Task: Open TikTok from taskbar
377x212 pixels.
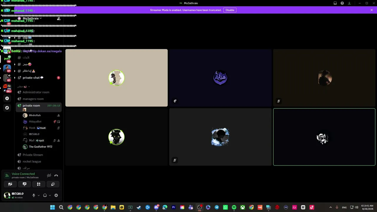Action: (312, 207)
